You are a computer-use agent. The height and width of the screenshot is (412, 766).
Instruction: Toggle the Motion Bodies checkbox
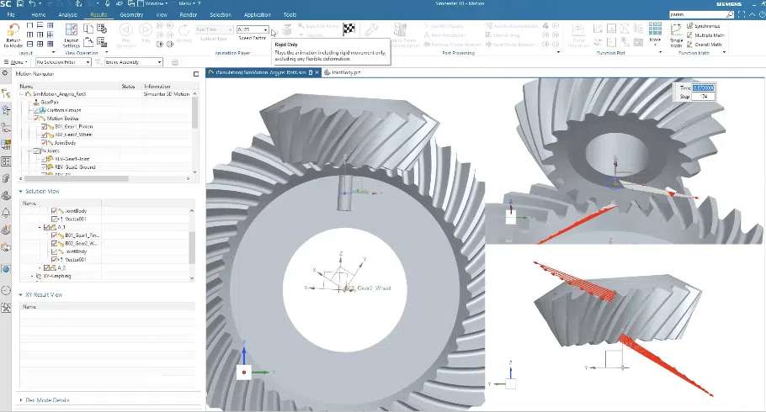pos(36,118)
